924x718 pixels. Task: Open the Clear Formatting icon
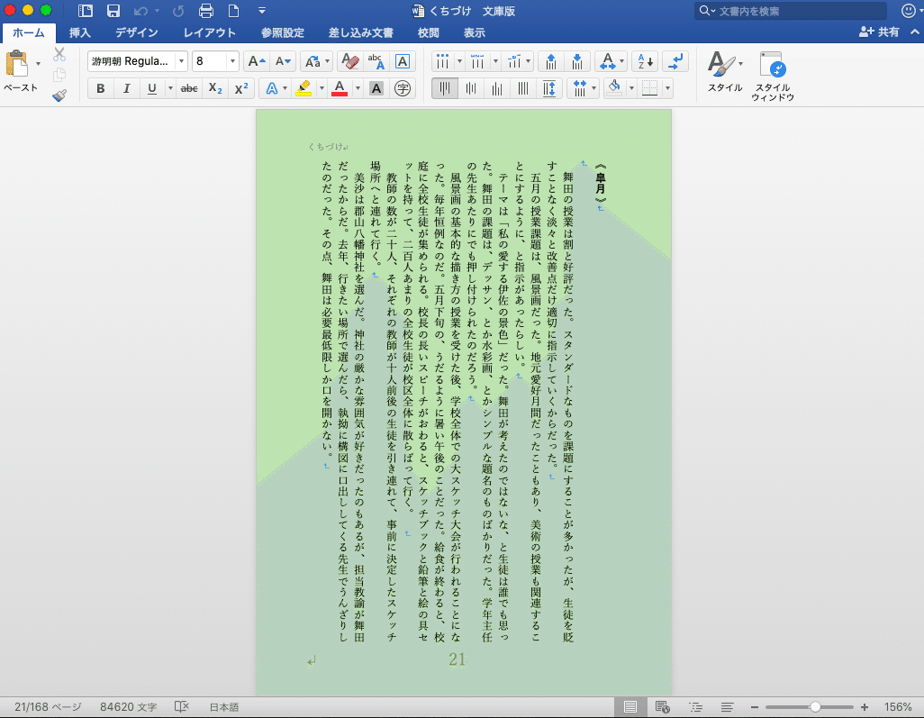tap(349, 61)
